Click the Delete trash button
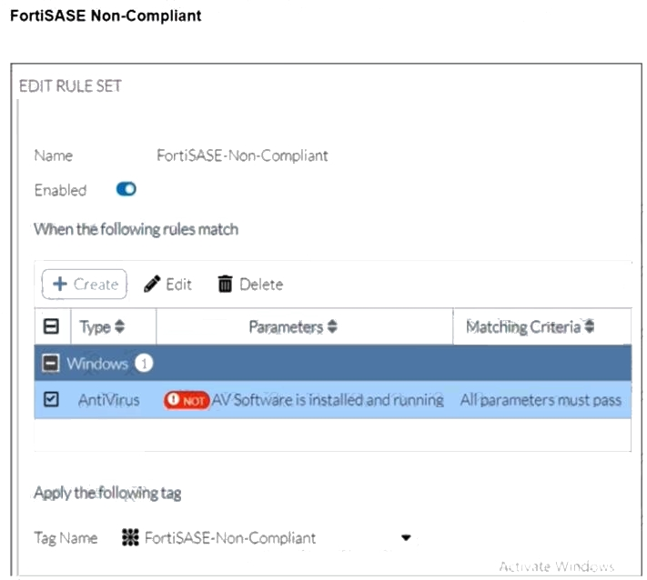This screenshot has width=647, height=580. tap(250, 284)
